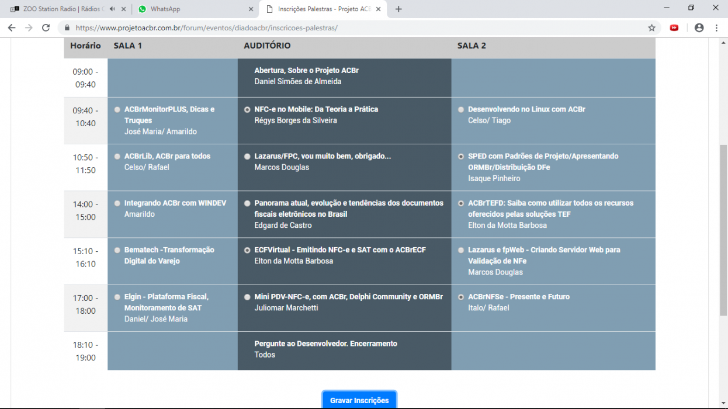Choose Lazarus e fpWeb radio button
The width and height of the screenshot is (728, 409).
[x=461, y=249]
